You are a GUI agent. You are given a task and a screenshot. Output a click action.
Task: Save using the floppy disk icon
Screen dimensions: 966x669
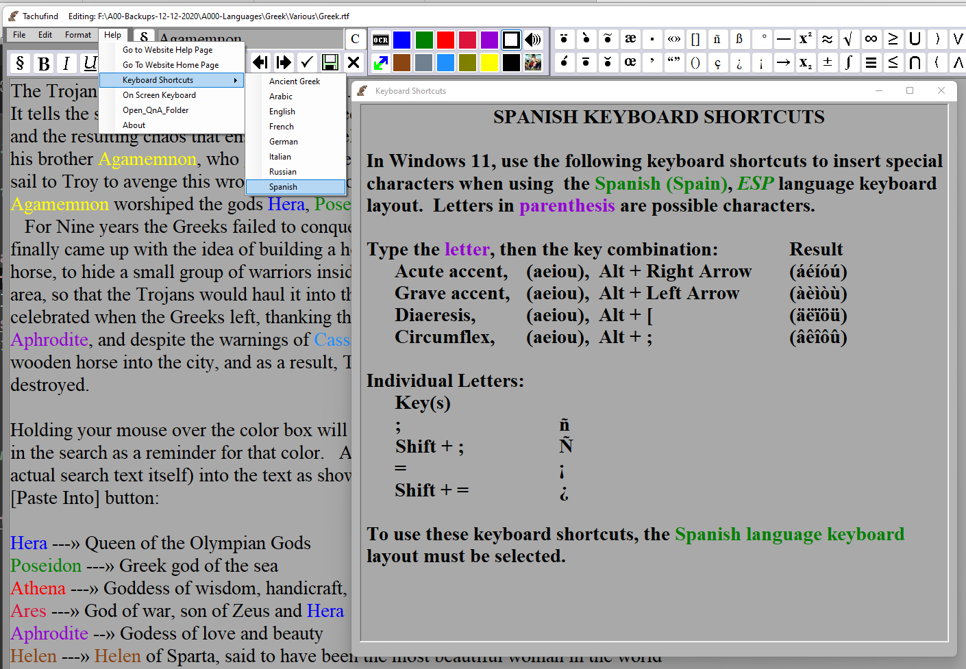[330, 62]
